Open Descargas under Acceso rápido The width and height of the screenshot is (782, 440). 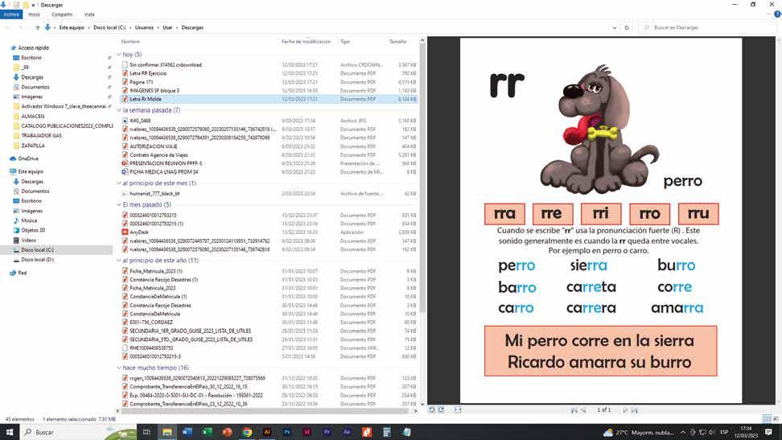coord(32,77)
